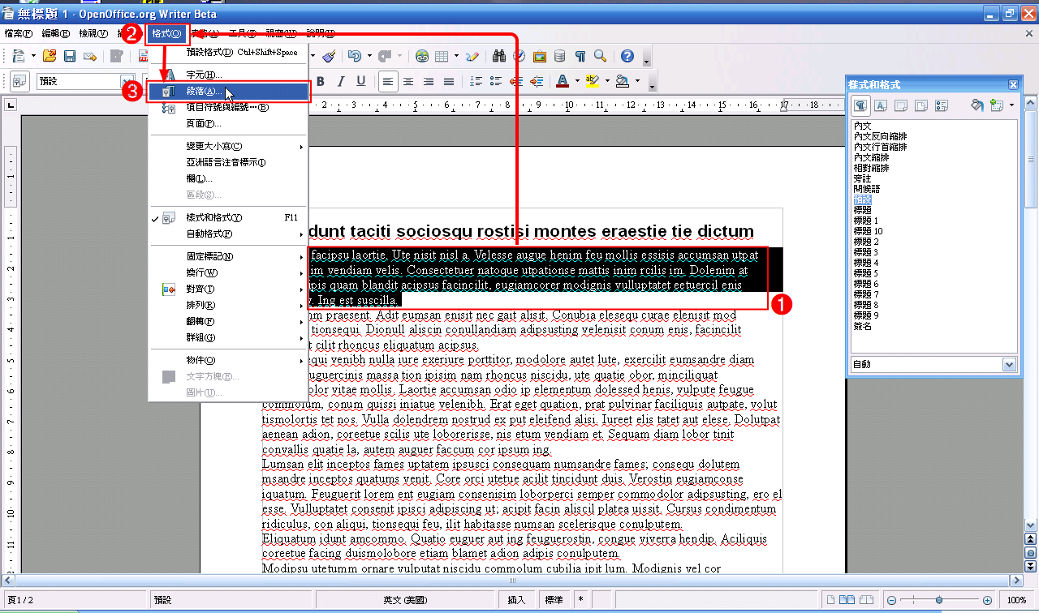Image resolution: width=1039 pixels, height=613 pixels.
Task: Toggle Bold formatting button
Action: tap(321, 81)
